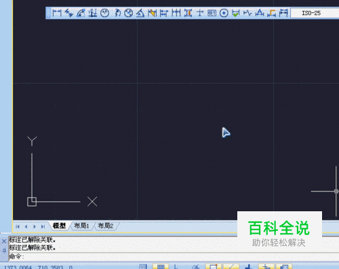Image resolution: width=339 pixels, height=269 pixels.
Task: Toggle Ortho mode in status bar
Action: (176, 266)
